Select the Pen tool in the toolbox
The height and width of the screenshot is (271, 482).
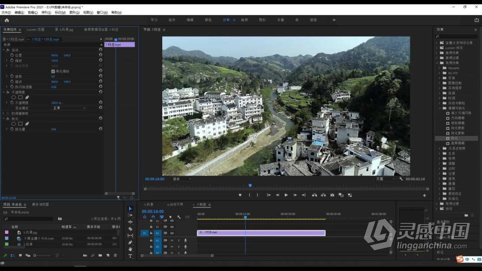[x=130, y=242]
